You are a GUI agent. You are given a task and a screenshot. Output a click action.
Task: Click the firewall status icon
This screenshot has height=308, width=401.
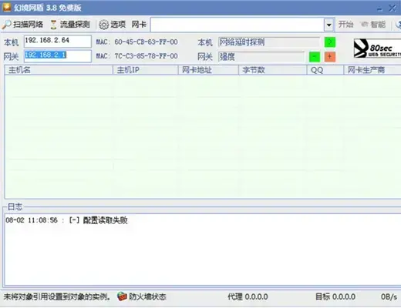(122, 296)
